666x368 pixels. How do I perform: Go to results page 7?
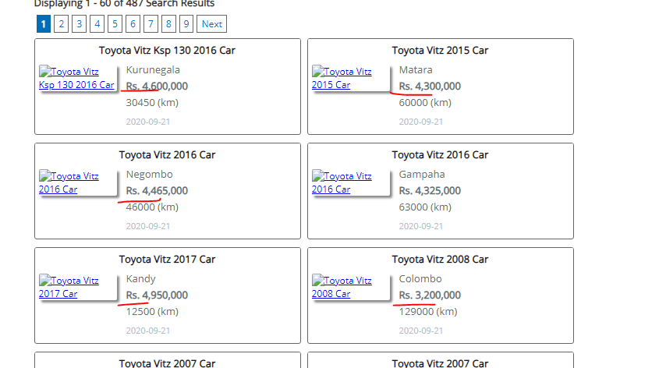coord(151,23)
